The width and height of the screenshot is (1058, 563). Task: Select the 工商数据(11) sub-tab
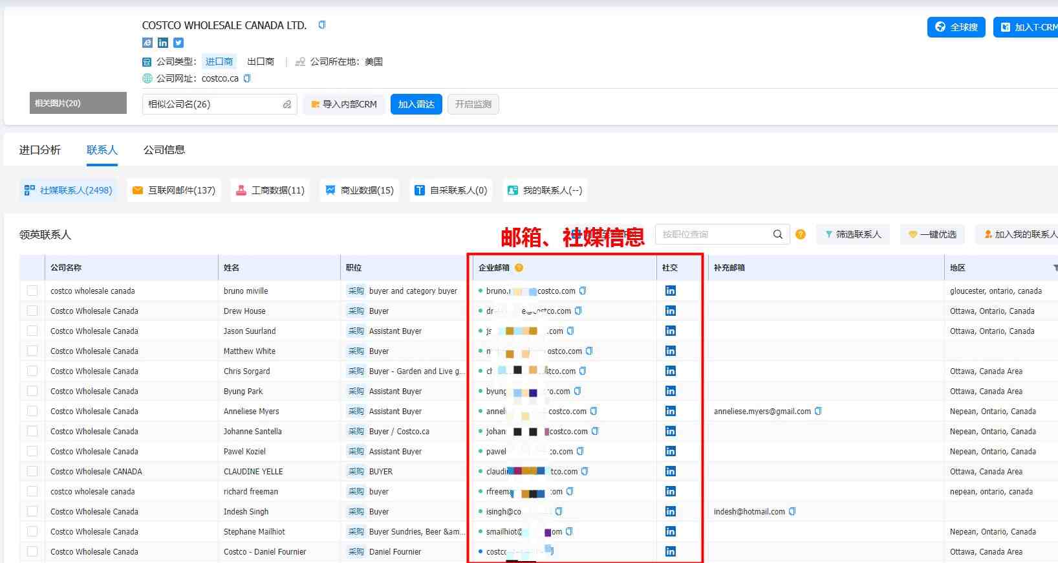click(x=270, y=190)
